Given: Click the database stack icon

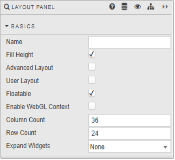Looking at the screenshot, I should [x=124, y=6].
